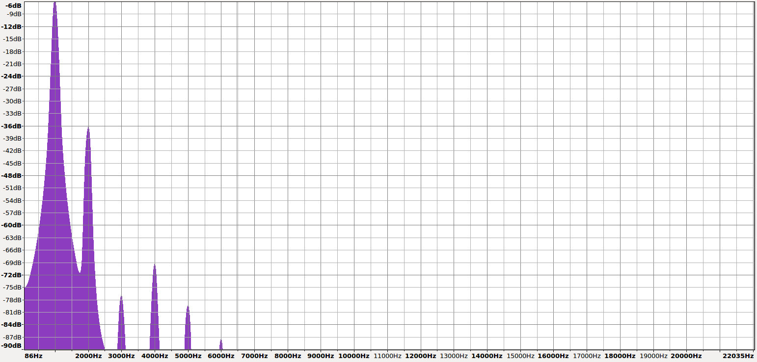The width and height of the screenshot is (757, 362).
Task: Click the 17000Hz frequency label
Action: coord(587,356)
